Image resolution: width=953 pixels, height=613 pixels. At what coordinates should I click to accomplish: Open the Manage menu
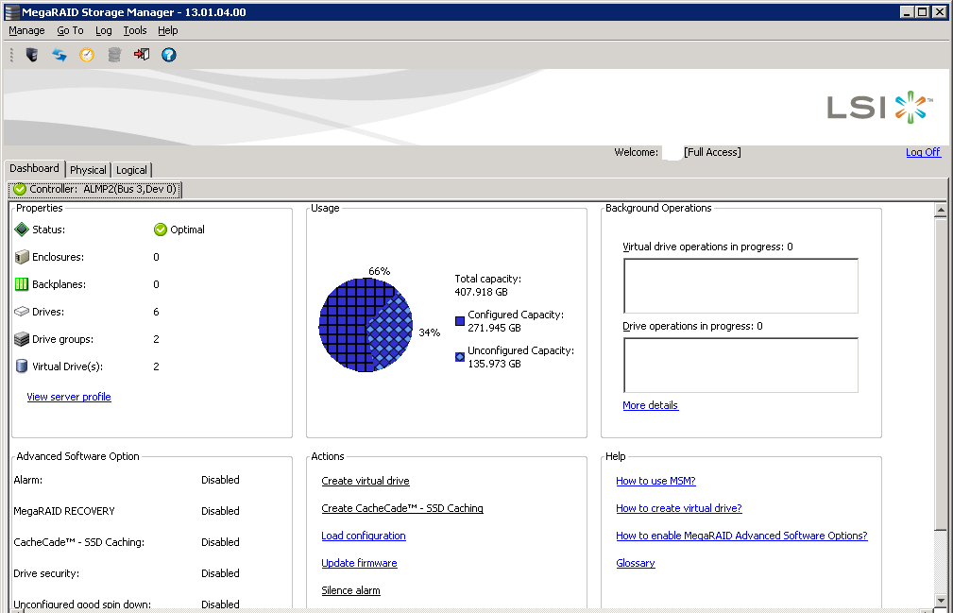pos(26,30)
